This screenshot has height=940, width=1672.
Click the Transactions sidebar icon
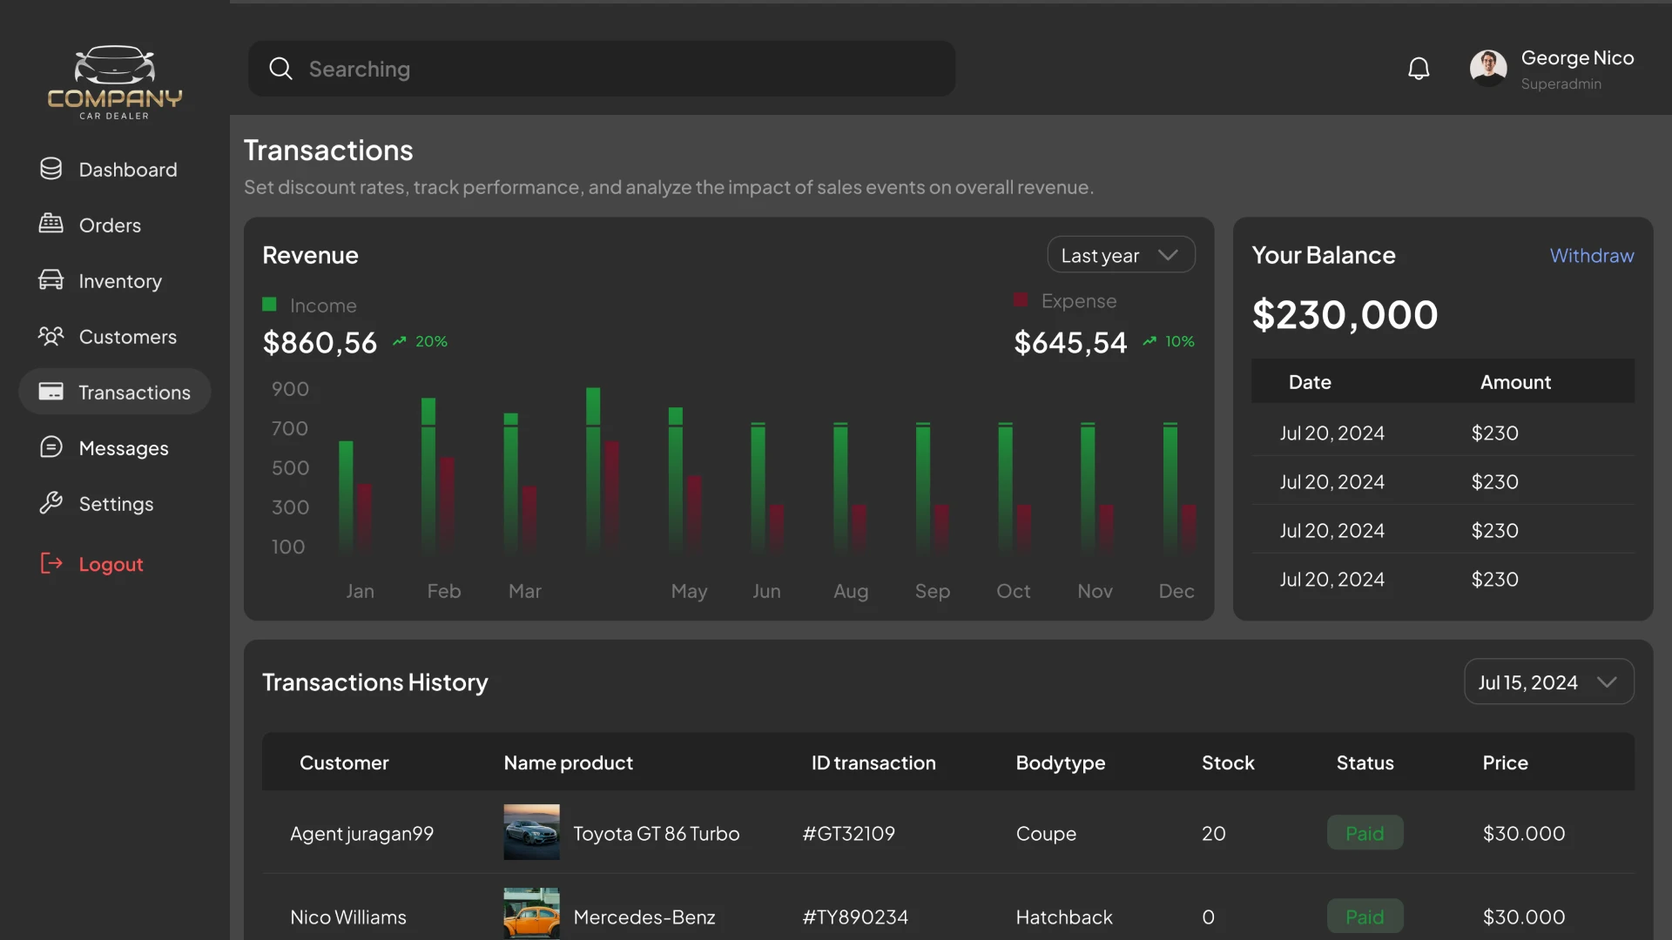(52, 392)
